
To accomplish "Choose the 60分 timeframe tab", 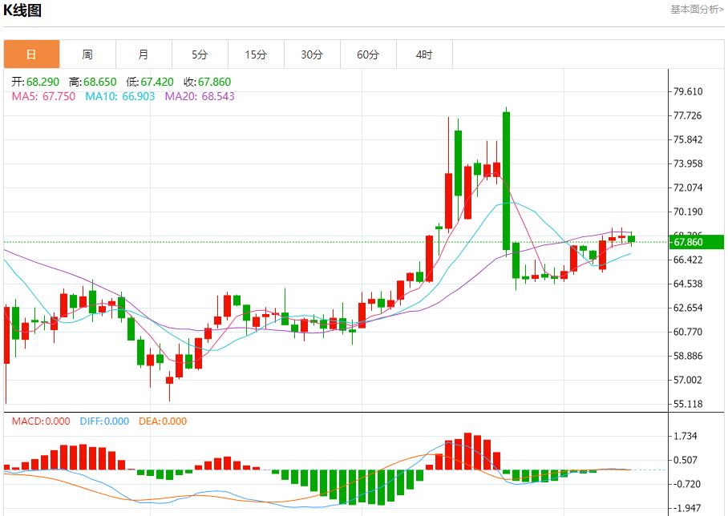I will pos(368,54).
